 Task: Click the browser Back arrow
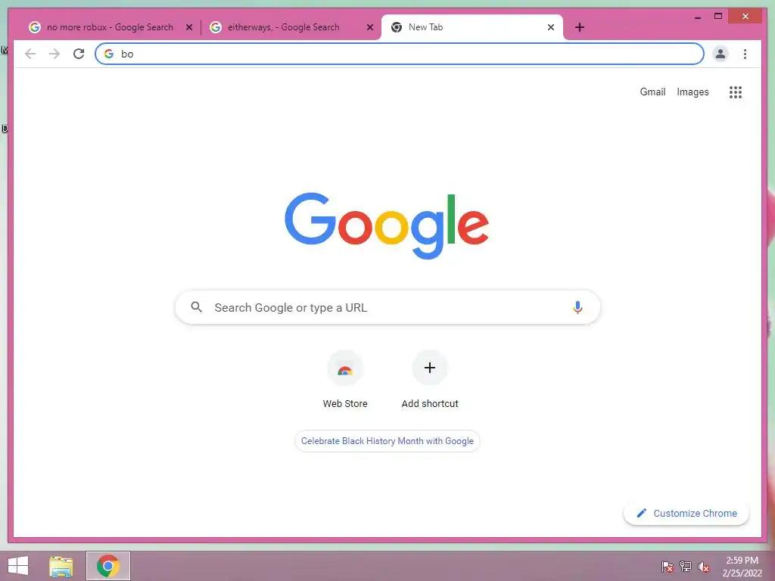pos(30,54)
